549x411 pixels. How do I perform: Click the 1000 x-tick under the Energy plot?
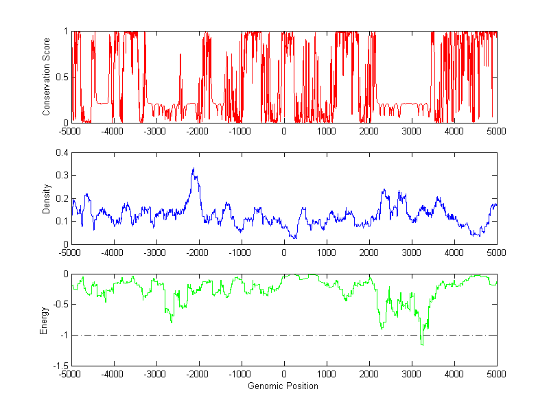pyautogui.click(x=327, y=374)
